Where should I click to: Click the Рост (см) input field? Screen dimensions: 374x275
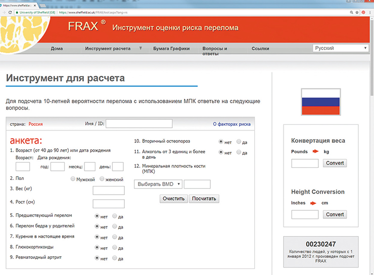[109, 204]
